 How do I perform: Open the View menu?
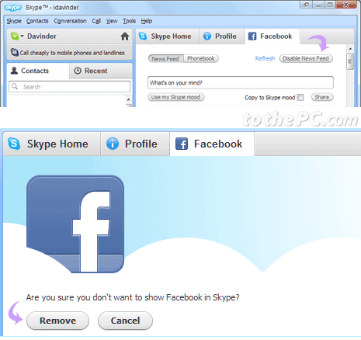click(112, 21)
